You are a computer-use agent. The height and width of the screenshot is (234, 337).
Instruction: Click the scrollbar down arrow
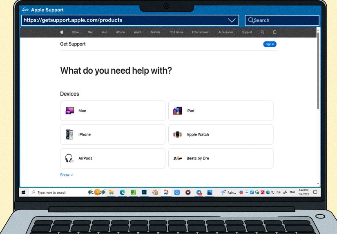318,184
